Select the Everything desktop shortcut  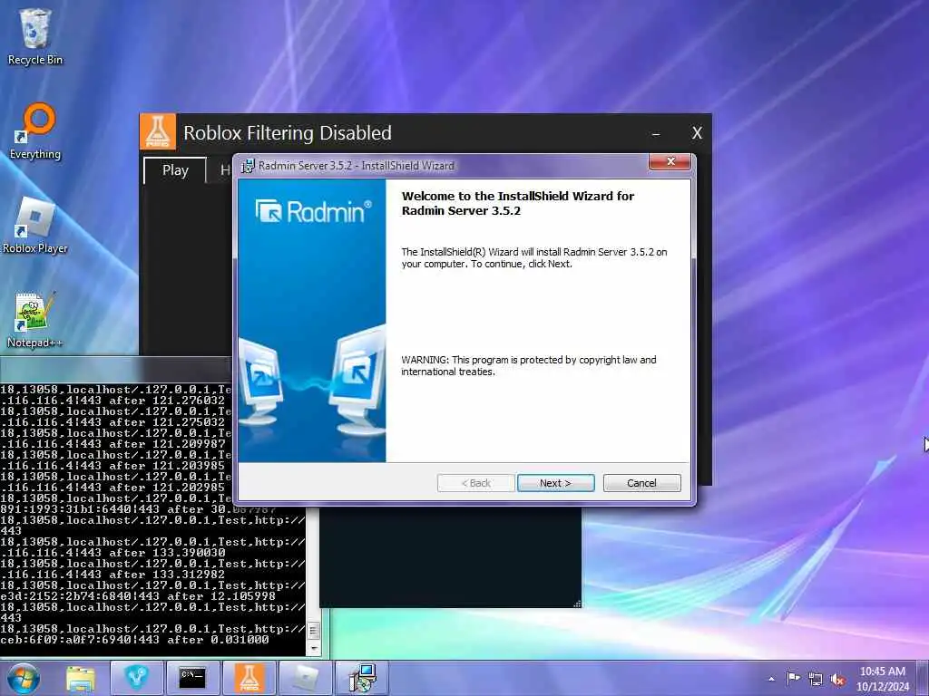tap(35, 131)
